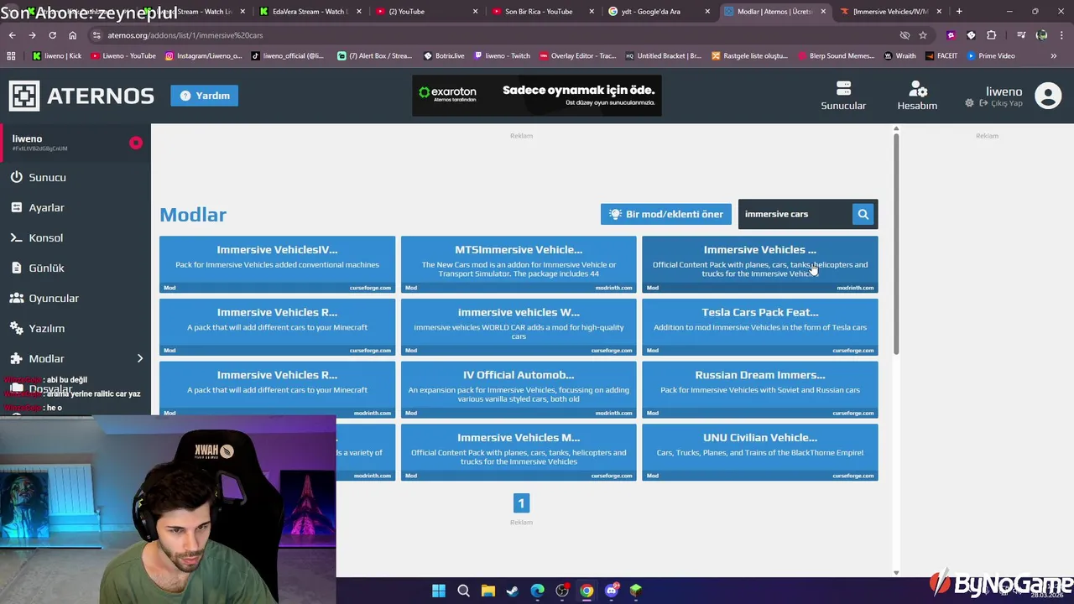Expand the Modlar sidebar chevron
Screen dimensions: 1074x604
tap(140, 358)
